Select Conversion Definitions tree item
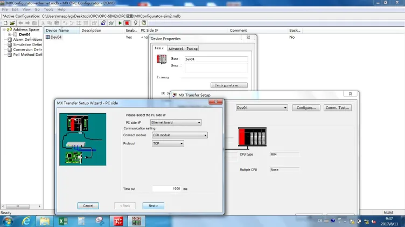Viewport: 405px width, 227px height. point(27,49)
